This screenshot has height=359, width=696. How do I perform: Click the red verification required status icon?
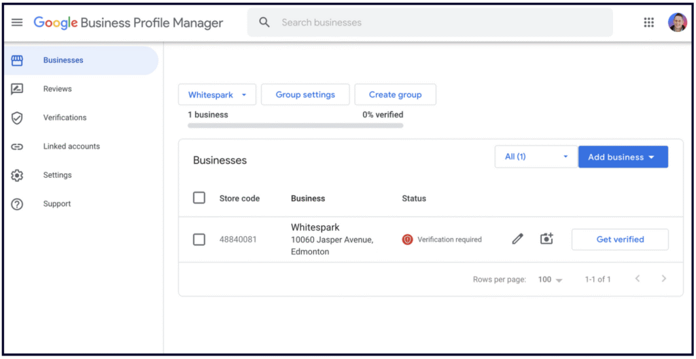tap(407, 240)
